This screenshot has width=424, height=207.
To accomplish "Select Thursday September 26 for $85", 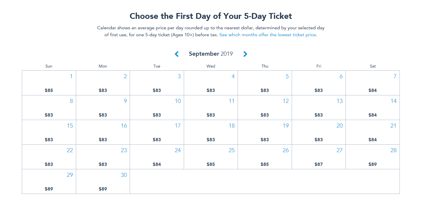I will 265,157.
